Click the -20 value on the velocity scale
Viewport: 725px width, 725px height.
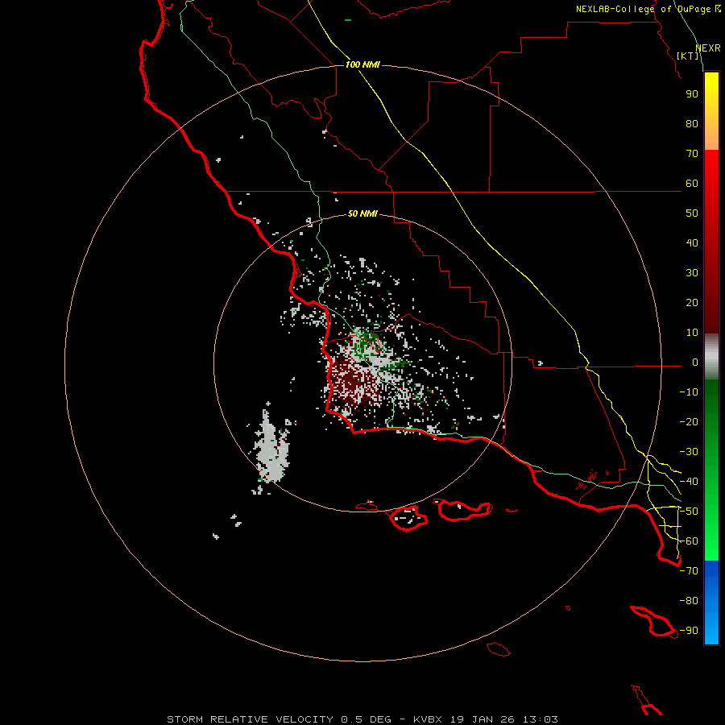689,422
